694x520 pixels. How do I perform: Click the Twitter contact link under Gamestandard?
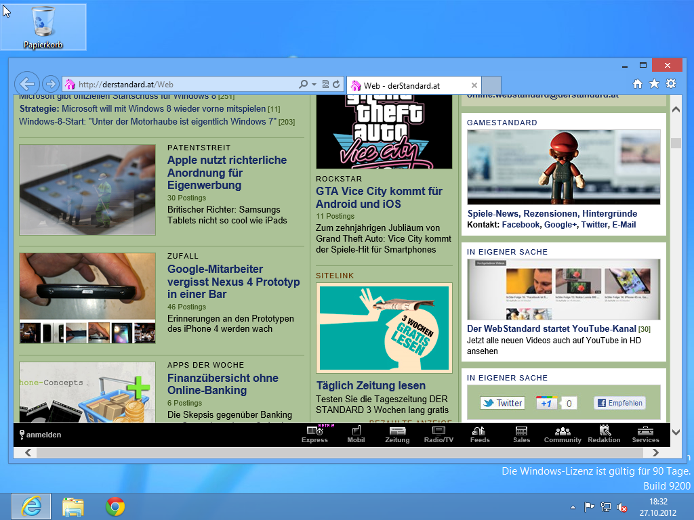click(x=594, y=225)
